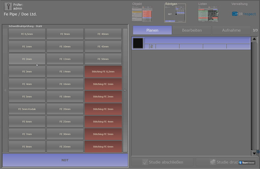Open the Objekt module thumbnail

pos(142,14)
